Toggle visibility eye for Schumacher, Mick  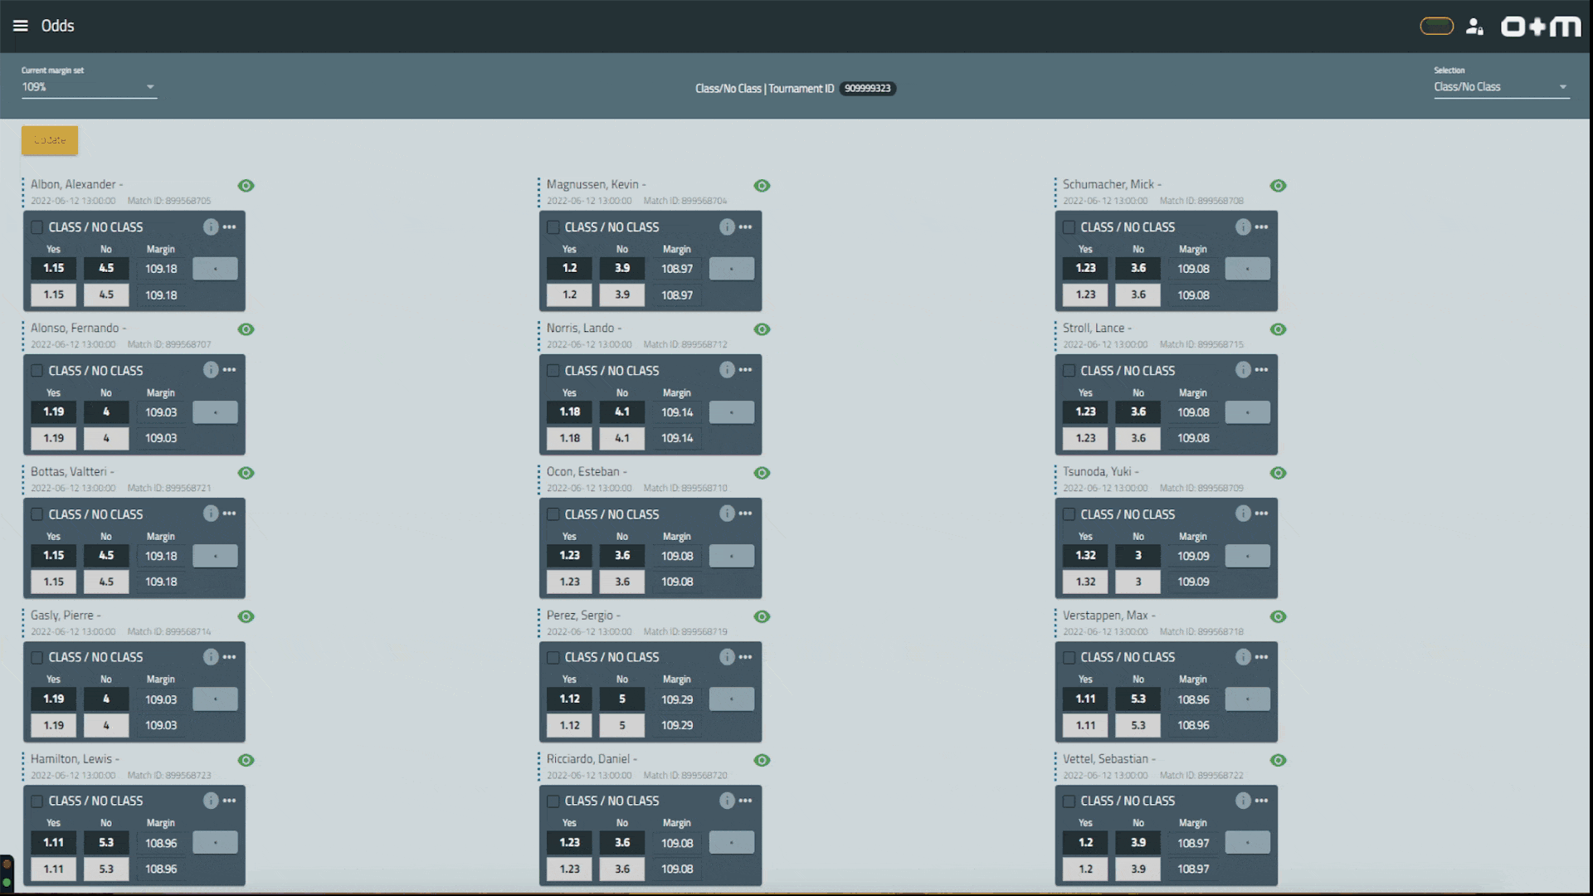coord(1278,186)
